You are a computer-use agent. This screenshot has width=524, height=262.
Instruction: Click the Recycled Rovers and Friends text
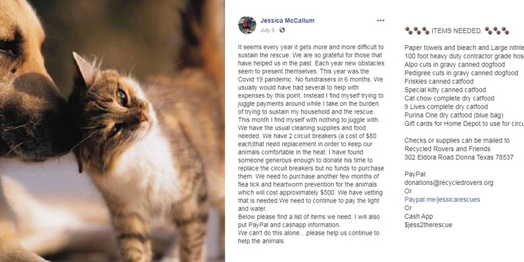point(448,149)
